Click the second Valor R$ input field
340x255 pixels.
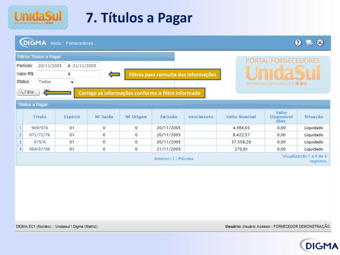(86, 74)
